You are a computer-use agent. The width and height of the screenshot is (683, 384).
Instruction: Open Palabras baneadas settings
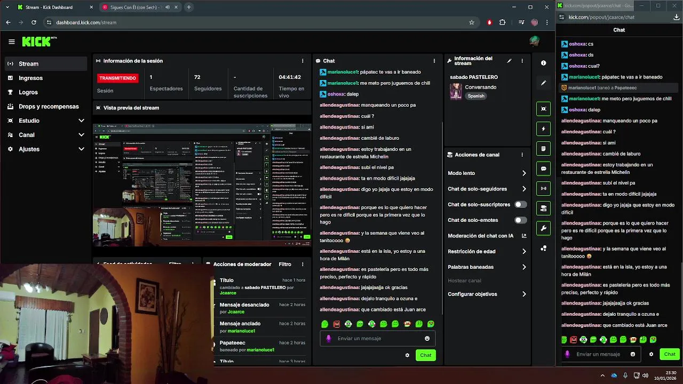pyautogui.click(x=487, y=267)
